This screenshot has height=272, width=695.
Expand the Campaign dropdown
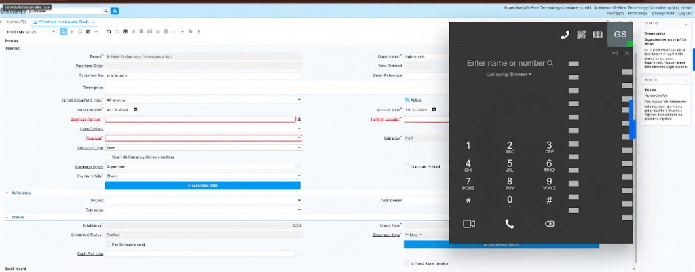tap(299, 210)
